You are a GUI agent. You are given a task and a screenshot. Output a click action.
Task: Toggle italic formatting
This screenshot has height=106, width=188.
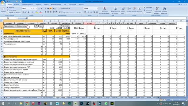pyautogui.click(x=26, y=12)
